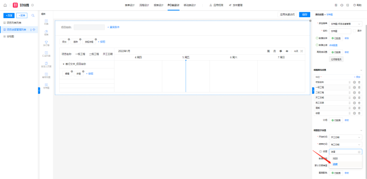
Task: Open gear settings for the 项目名称 field
Action: 354,82
